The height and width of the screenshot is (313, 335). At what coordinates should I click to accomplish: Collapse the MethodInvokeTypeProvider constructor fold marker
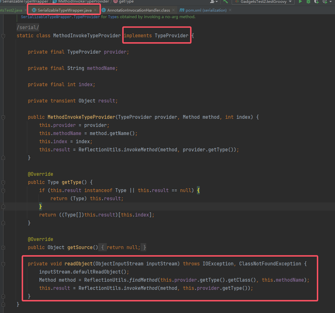pyautogui.click(x=3, y=117)
